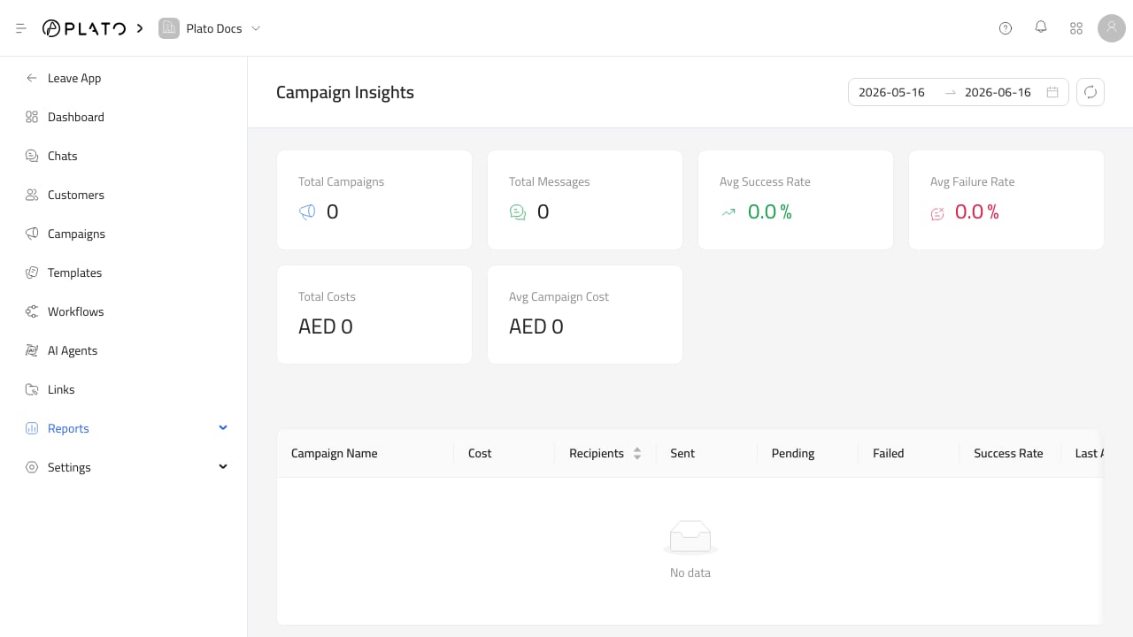
Task: Expand the Plato Docs workspace dropdown
Action: [256, 28]
